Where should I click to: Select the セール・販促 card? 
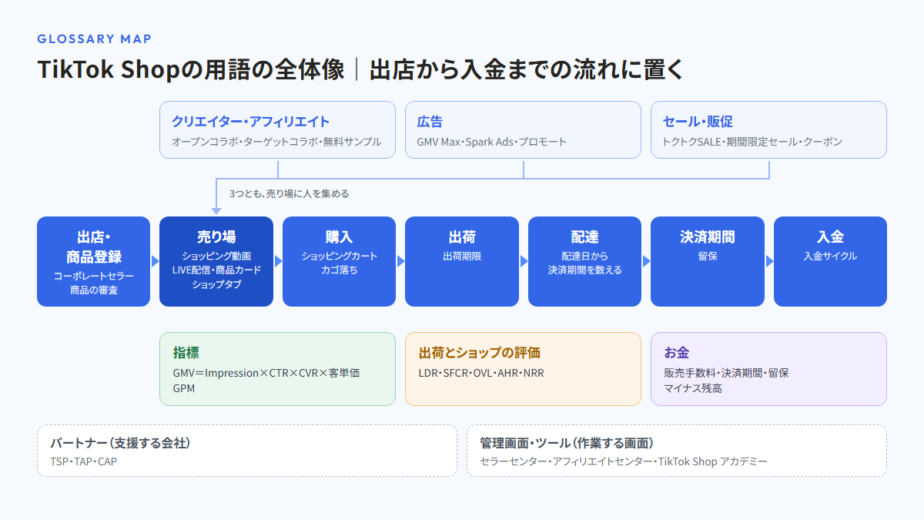tap(768, 130)
